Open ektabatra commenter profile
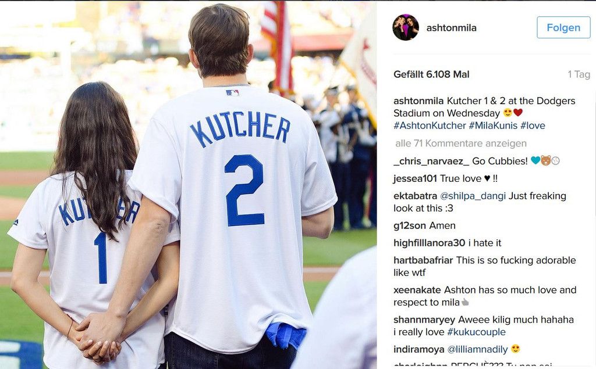 point(415,196)
